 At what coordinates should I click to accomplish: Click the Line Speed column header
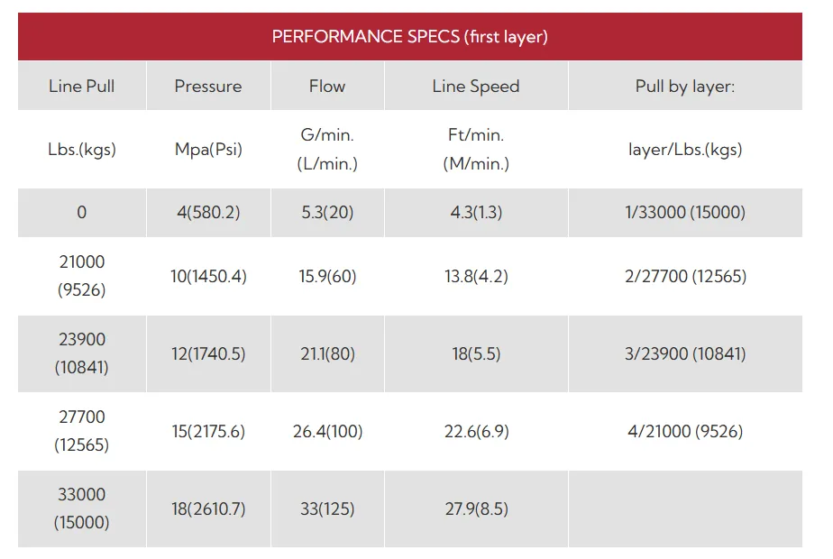[476, 86]
